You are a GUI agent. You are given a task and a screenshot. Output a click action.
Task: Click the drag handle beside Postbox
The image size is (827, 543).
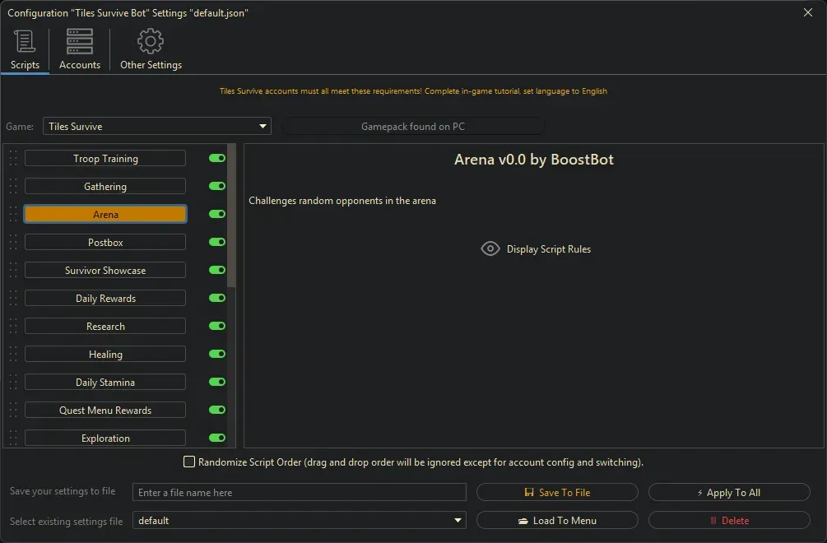(x=13, y=243)
